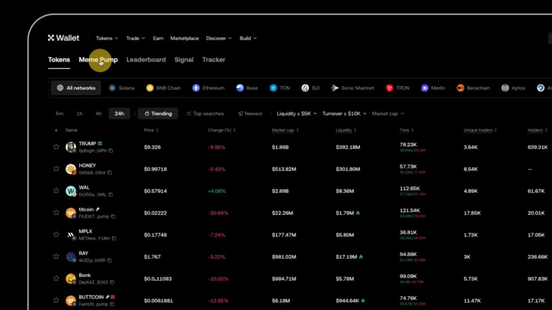Filter by Ethereum network
Image resolution: width=552 pixels, height=310 pixels.
point(208,88)
